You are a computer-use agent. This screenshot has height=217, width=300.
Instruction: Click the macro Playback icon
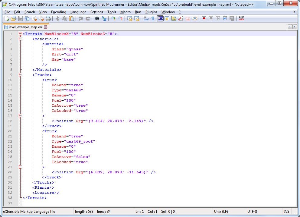(x=218, y=18)
